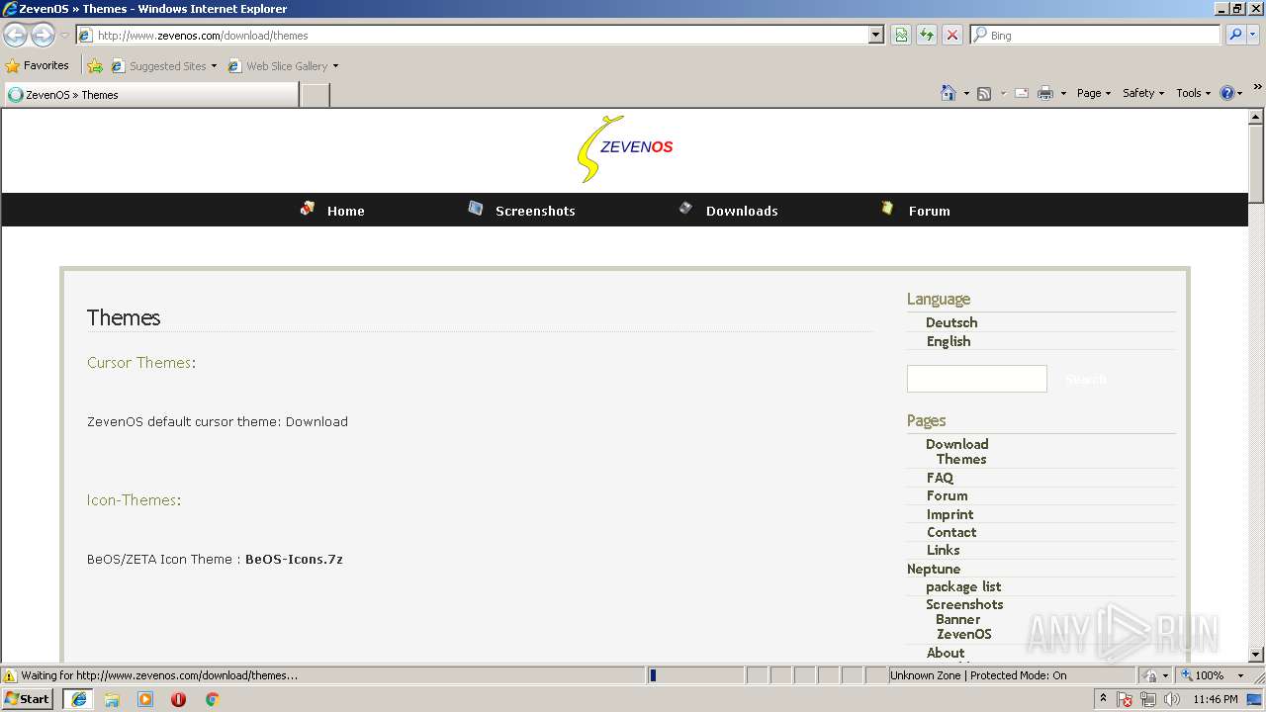Click the RSS Feeds icon
This screenshot has height=712, width=1266.
pyautogui.click(x=984, y=93)
